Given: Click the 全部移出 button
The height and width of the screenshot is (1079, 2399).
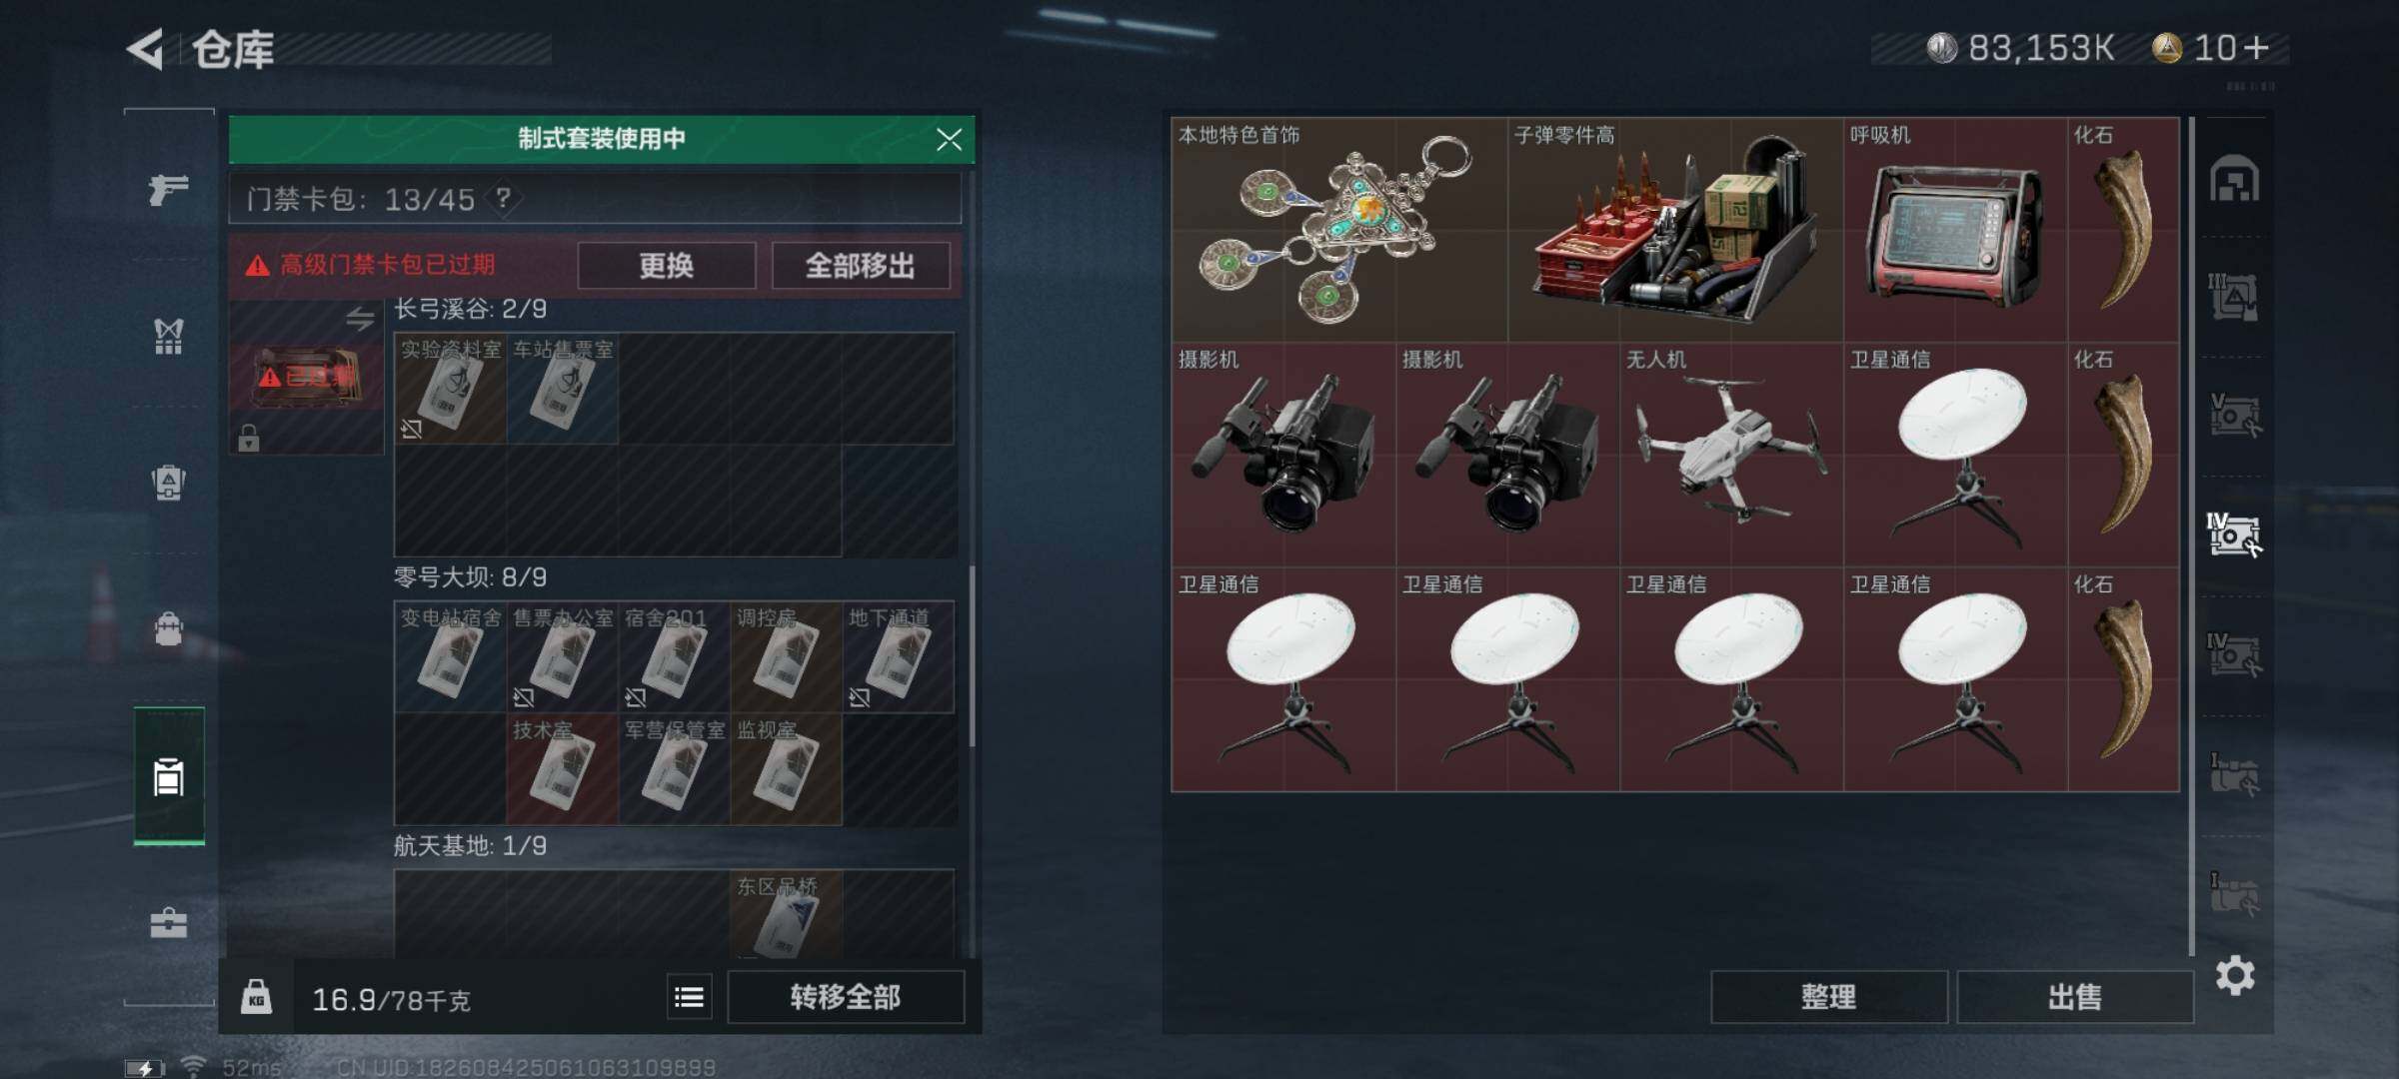Looking at the screenshot, I should click(860, 266).
